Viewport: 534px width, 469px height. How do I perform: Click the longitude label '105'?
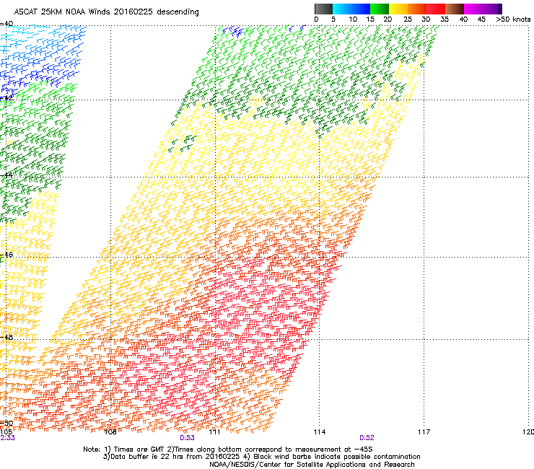click(x=6, y=432)
